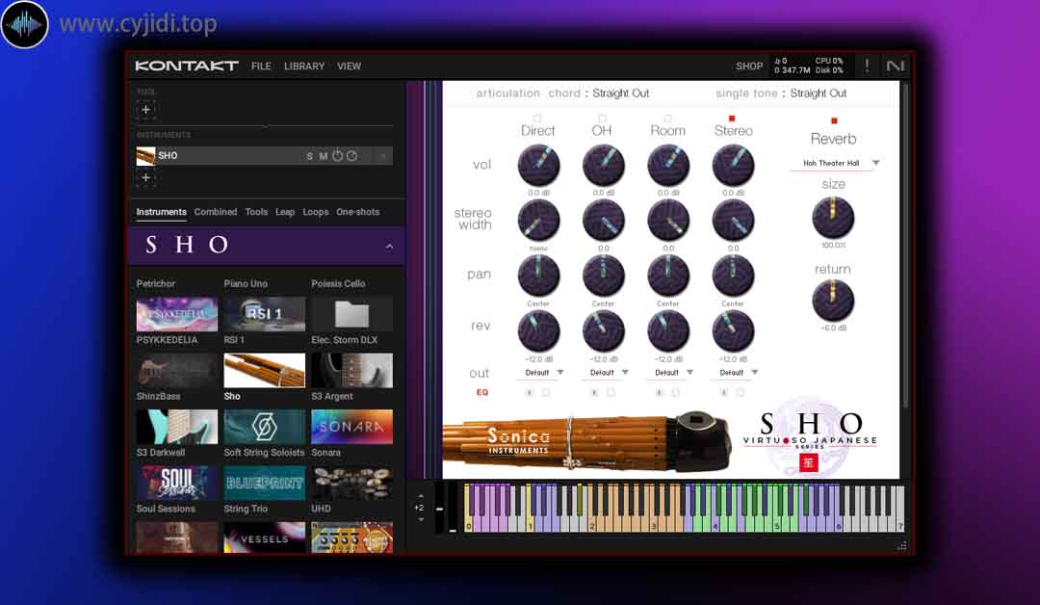Click the SHO instrument thumbnail in rack
This screenshot has width=1040, height=605.
click(x=145, y=156)
